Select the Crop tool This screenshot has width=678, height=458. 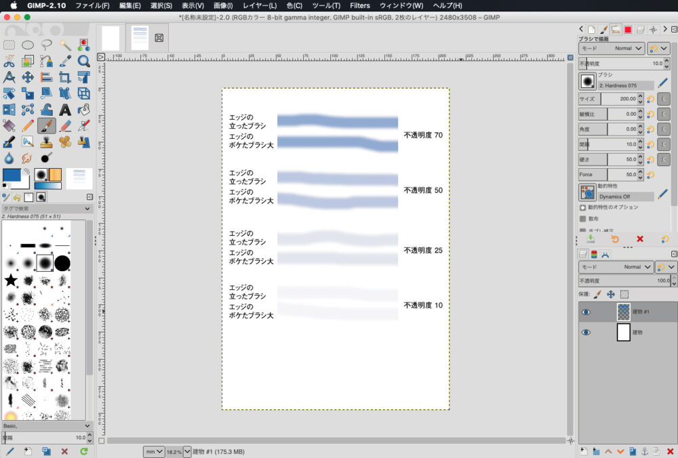pyautogui.click(x=65, y=77)
